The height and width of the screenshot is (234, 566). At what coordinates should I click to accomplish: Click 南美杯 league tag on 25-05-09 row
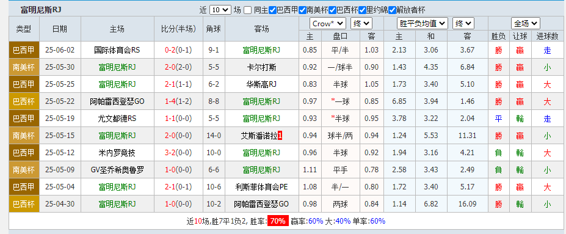[x=24, y=170]
